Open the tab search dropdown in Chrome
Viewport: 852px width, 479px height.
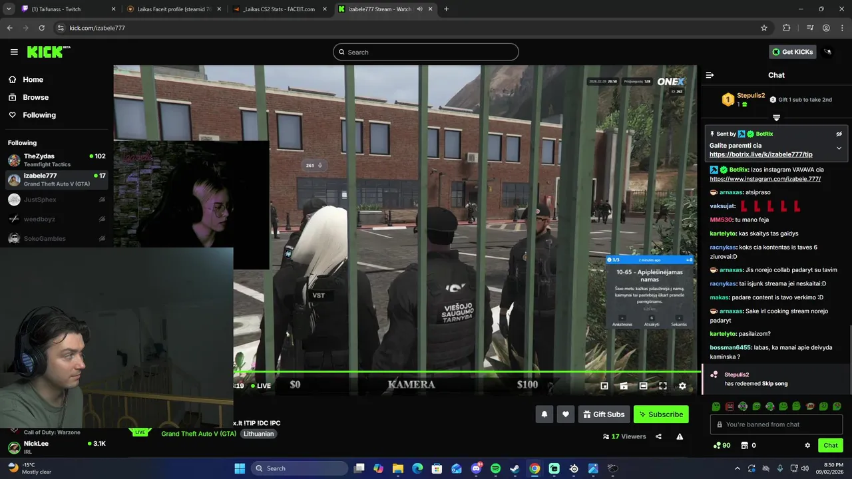tap(9, 9)
